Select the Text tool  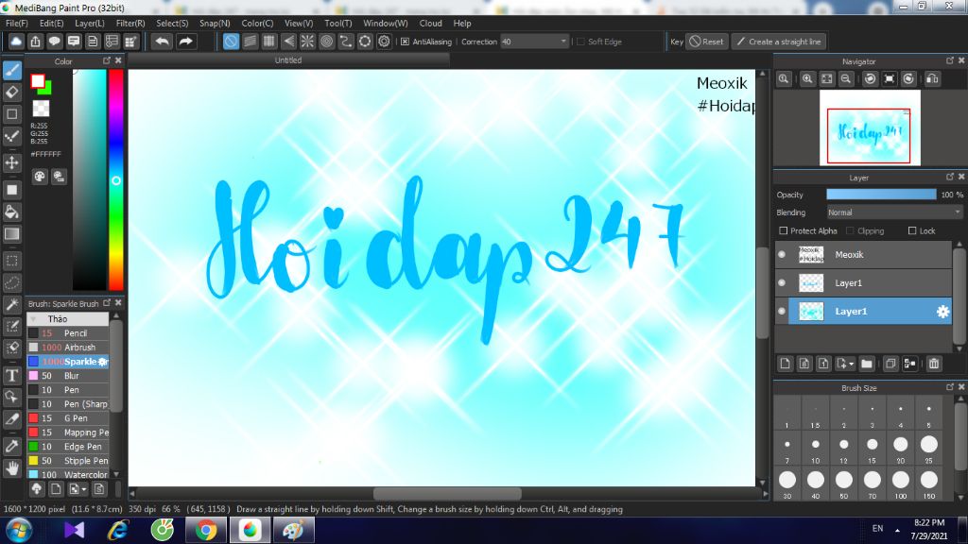click(11, 375)
